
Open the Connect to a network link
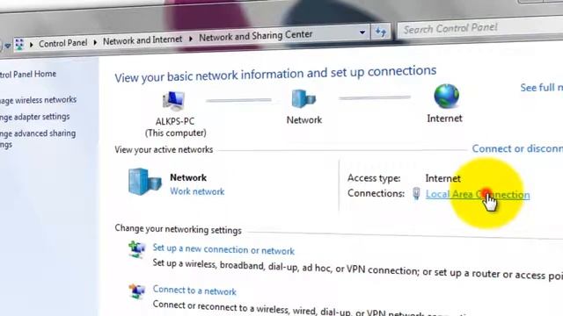click(x=194, y=291)
